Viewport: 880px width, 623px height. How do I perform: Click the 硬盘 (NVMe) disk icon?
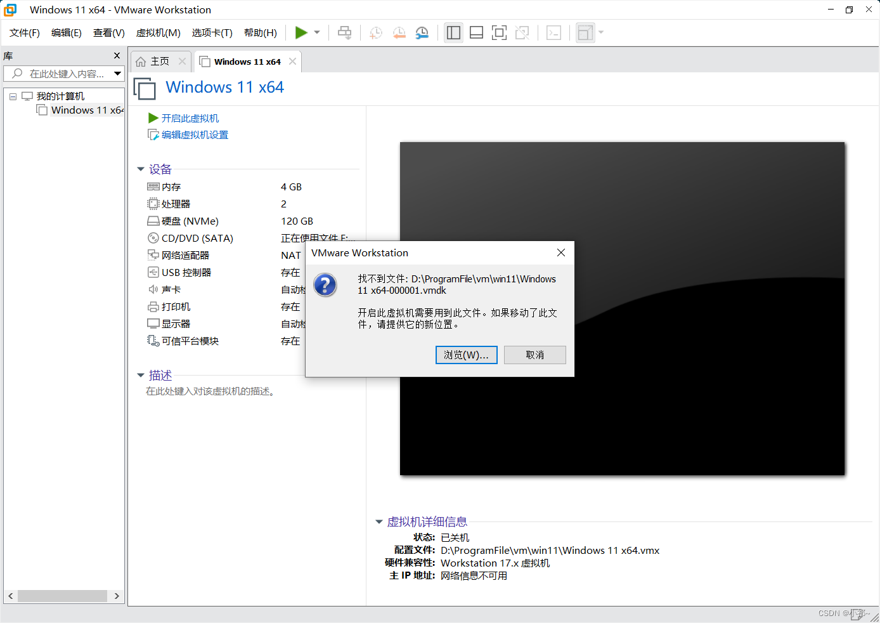(x=153, y=221)
